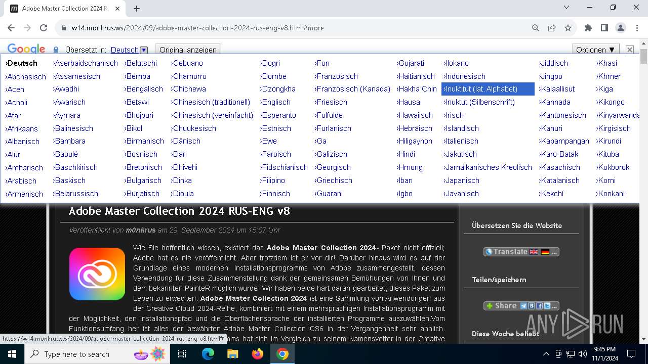Open the volume control icon
Viewport: 648px width, 364px height.
[583, 354]
